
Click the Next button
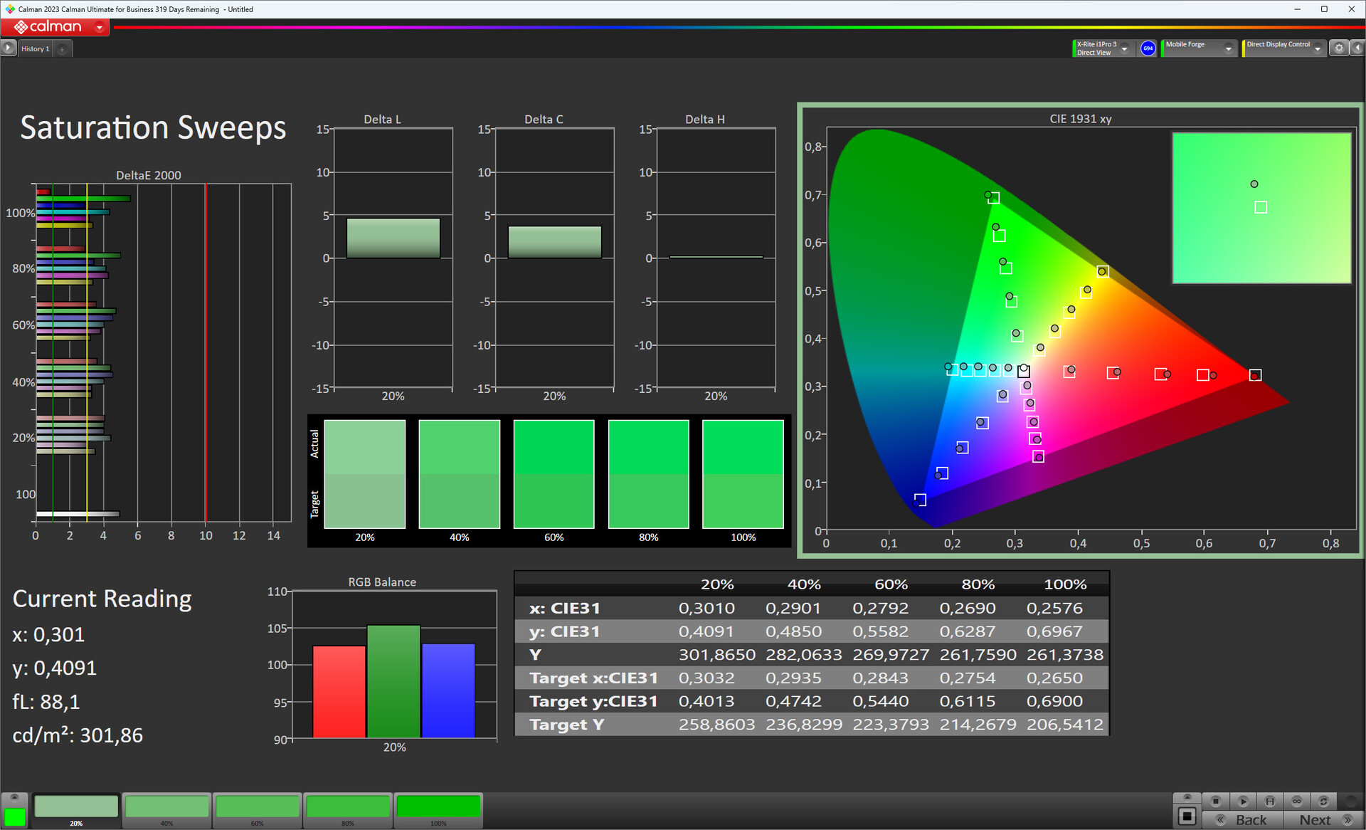[x=1322, y=819]
